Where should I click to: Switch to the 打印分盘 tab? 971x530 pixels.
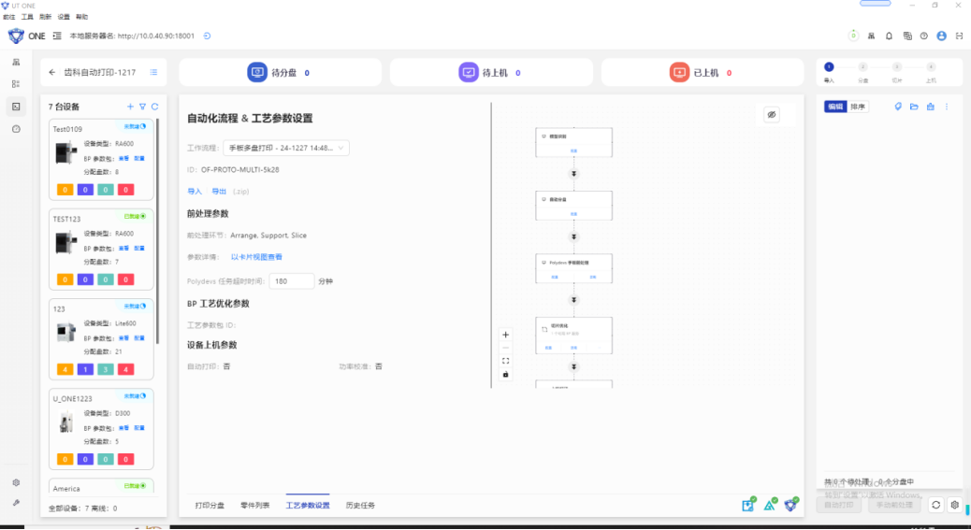click(x=210, y=505)
